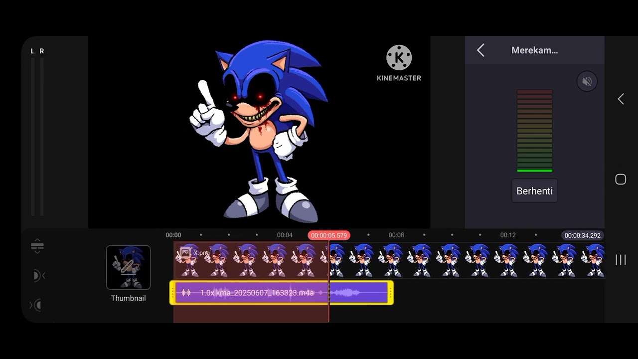Click the audio clip's left trim handle

172,293
